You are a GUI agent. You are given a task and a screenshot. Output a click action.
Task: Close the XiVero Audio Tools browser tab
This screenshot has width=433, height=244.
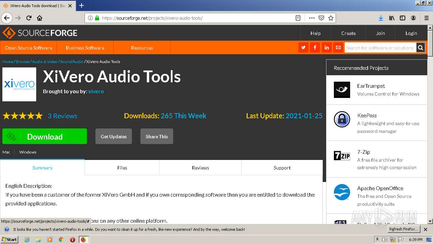[70, 6]
